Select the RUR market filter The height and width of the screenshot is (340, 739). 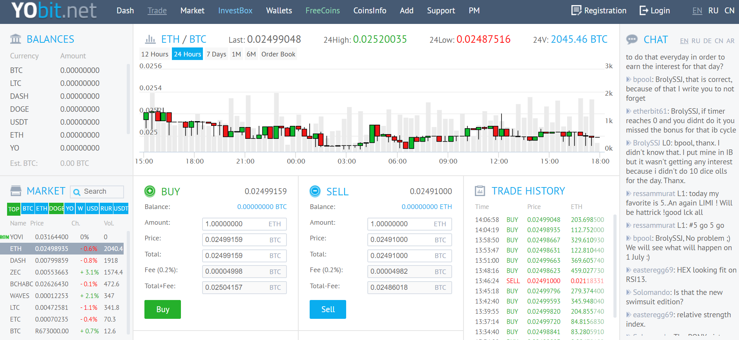pos(106,209)
